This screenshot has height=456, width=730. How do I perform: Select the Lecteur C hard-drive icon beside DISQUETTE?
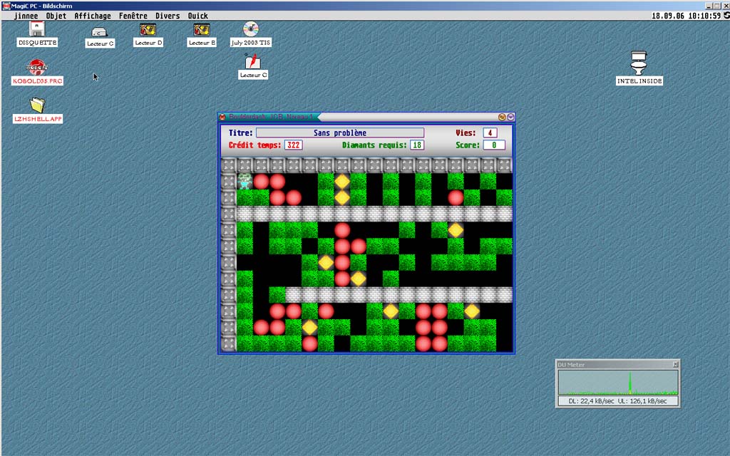(100, 31)
